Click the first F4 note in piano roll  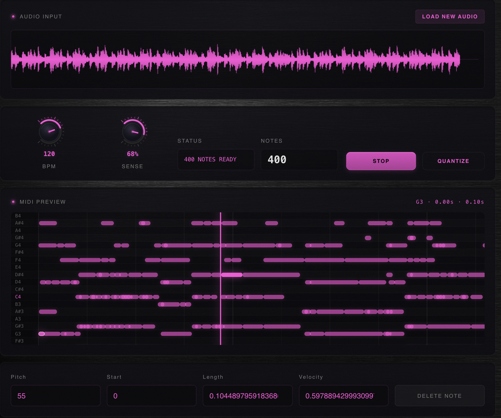click(x=69, y=260)
